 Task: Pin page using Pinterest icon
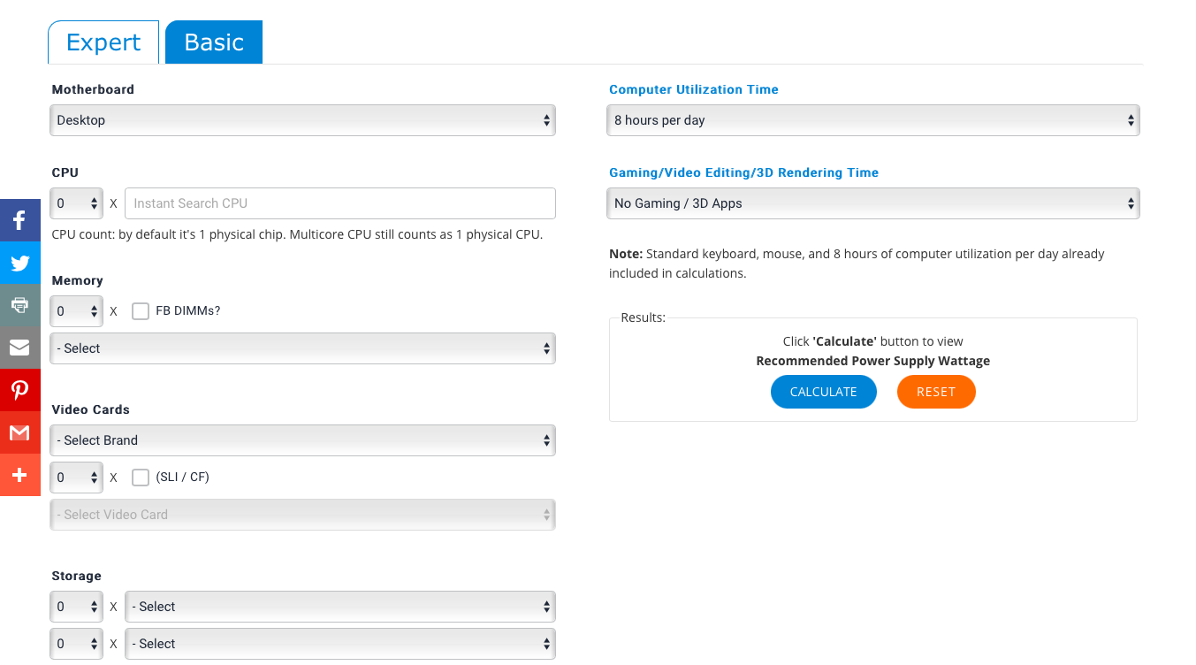(x=19, y=390)
